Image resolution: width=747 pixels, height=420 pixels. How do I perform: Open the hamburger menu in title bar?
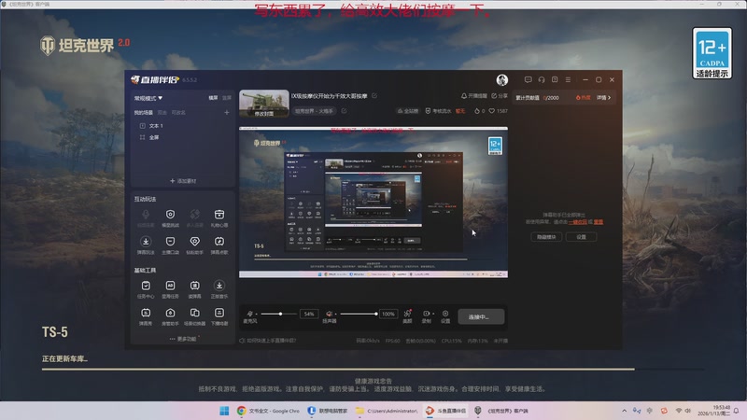coord(568,79)
